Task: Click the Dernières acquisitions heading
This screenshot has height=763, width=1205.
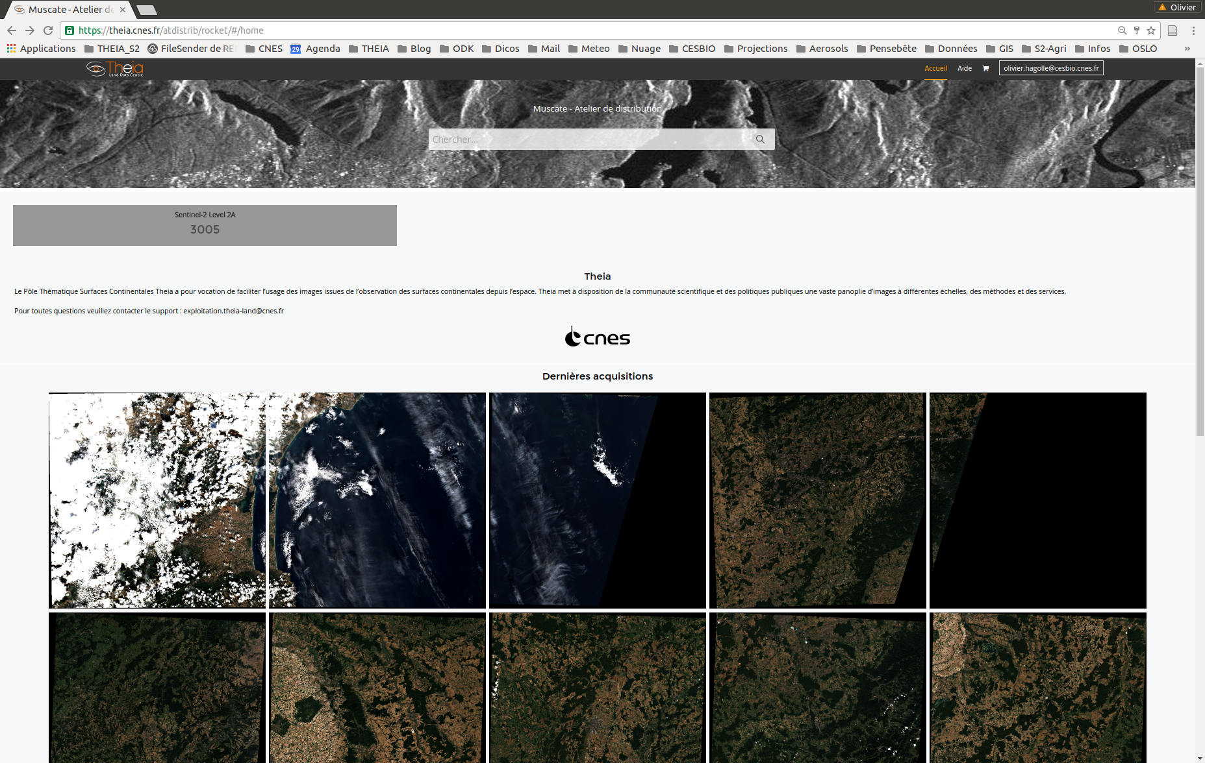Action: click(598, 376)
